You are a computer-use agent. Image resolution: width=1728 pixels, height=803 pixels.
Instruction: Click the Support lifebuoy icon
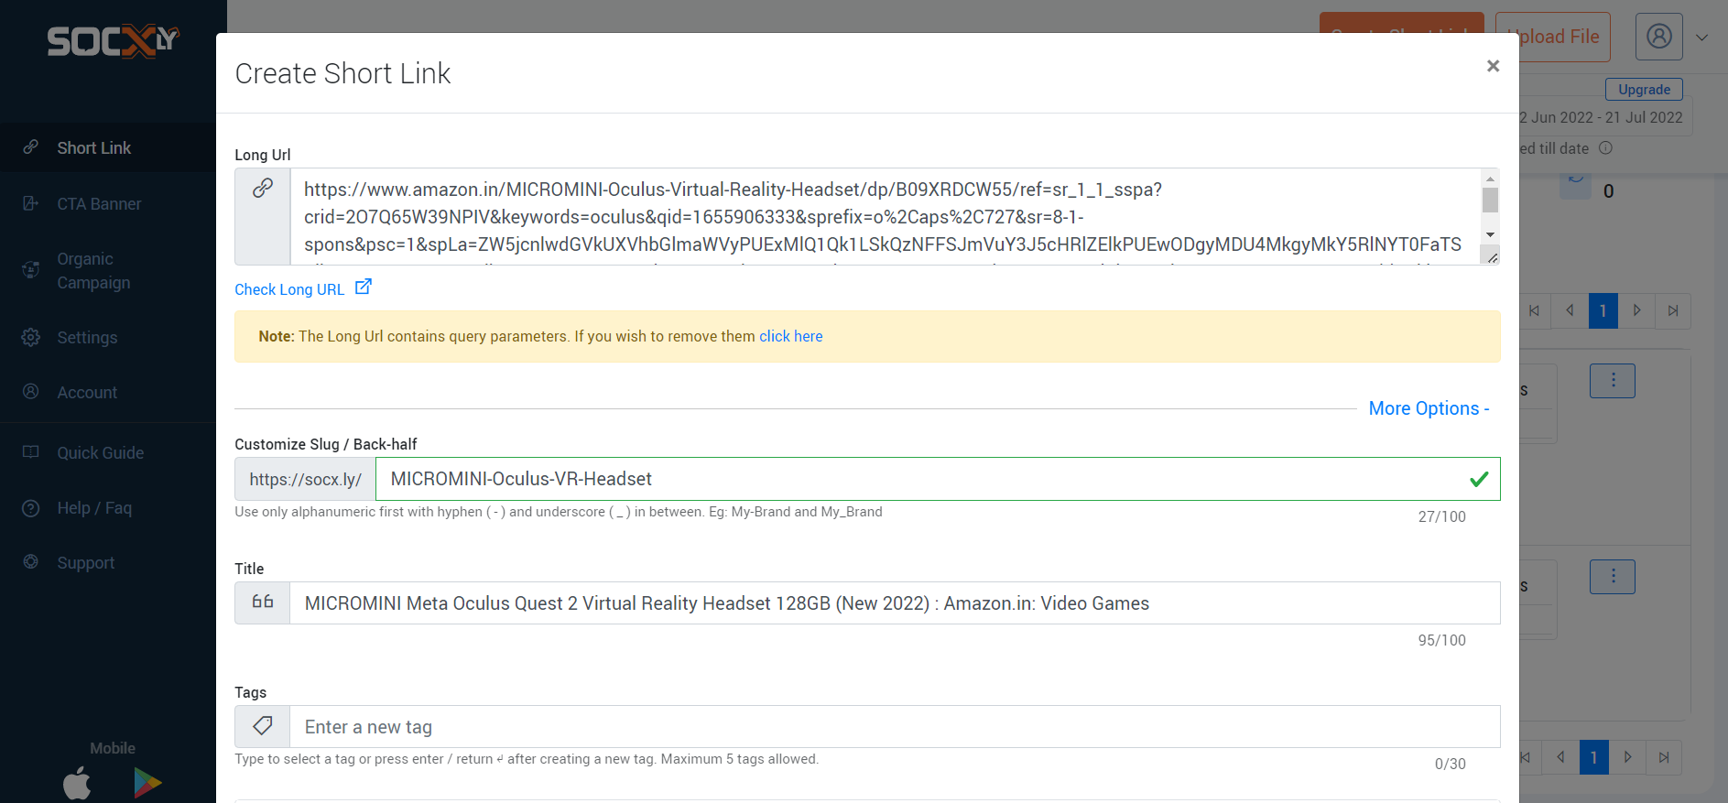[x=31, y=561]
